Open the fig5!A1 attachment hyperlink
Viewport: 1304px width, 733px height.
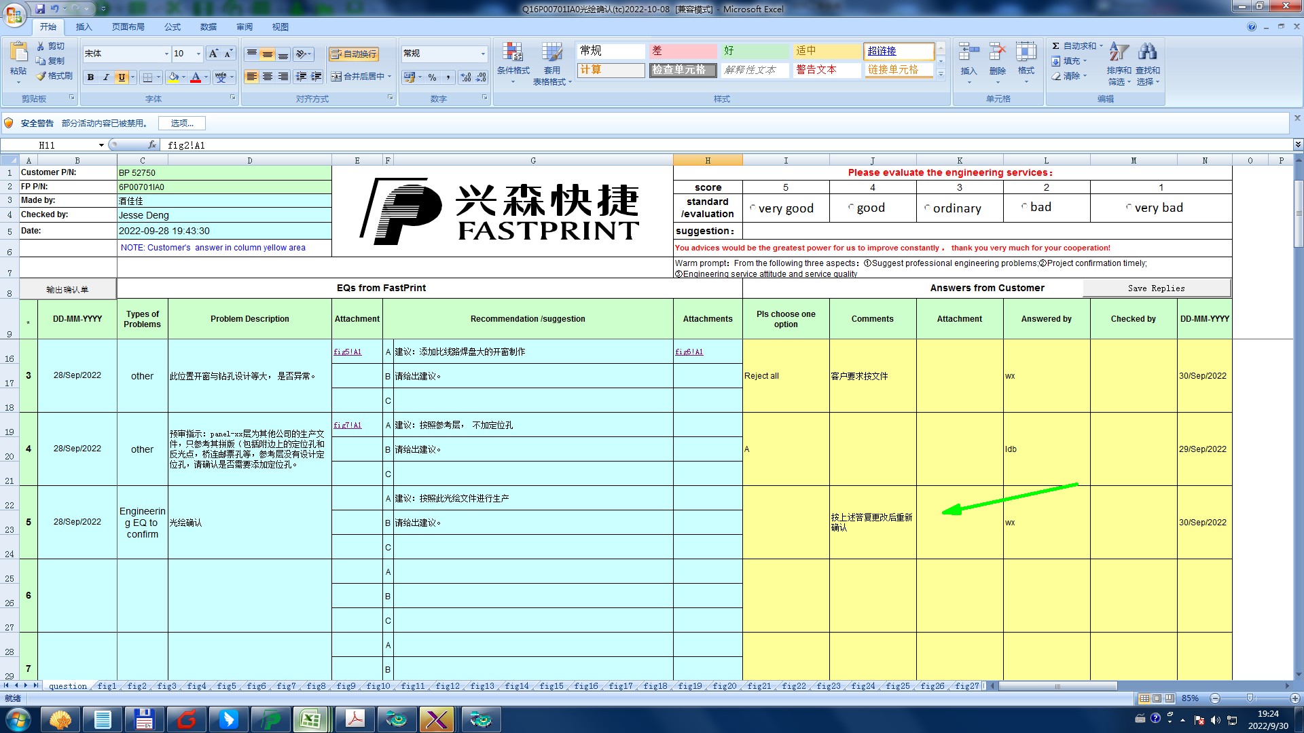click(347, 352)
